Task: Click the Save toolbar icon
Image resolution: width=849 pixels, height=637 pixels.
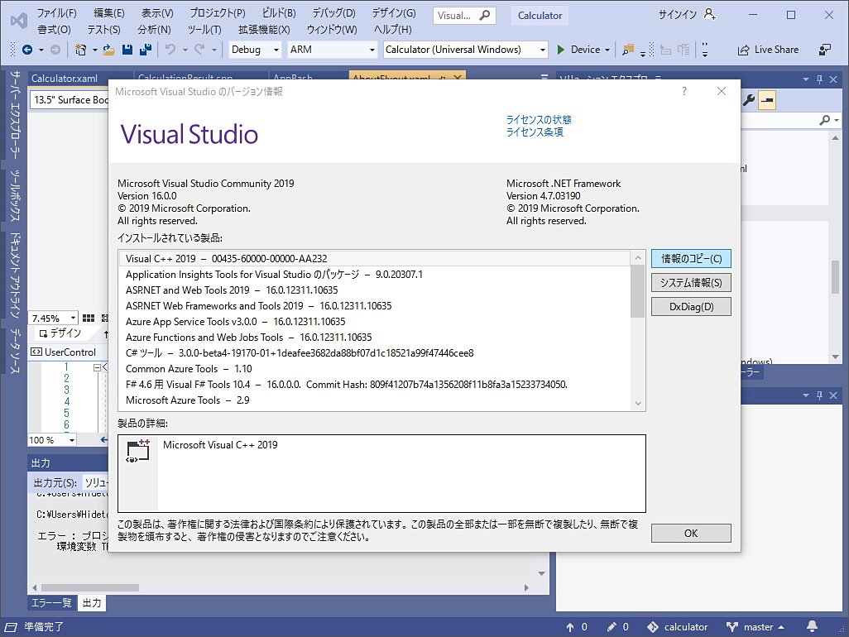Action: tap(126, 50)
